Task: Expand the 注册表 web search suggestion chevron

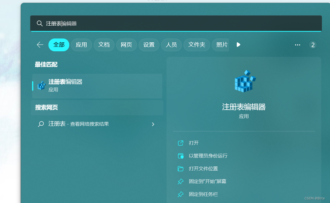Action: click(x=153, y=124)
